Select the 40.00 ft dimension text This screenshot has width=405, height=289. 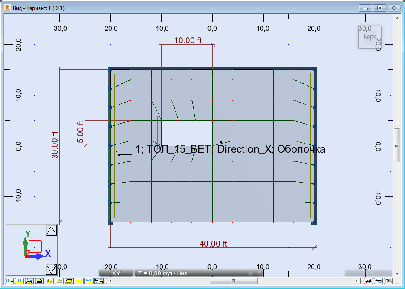213,244
